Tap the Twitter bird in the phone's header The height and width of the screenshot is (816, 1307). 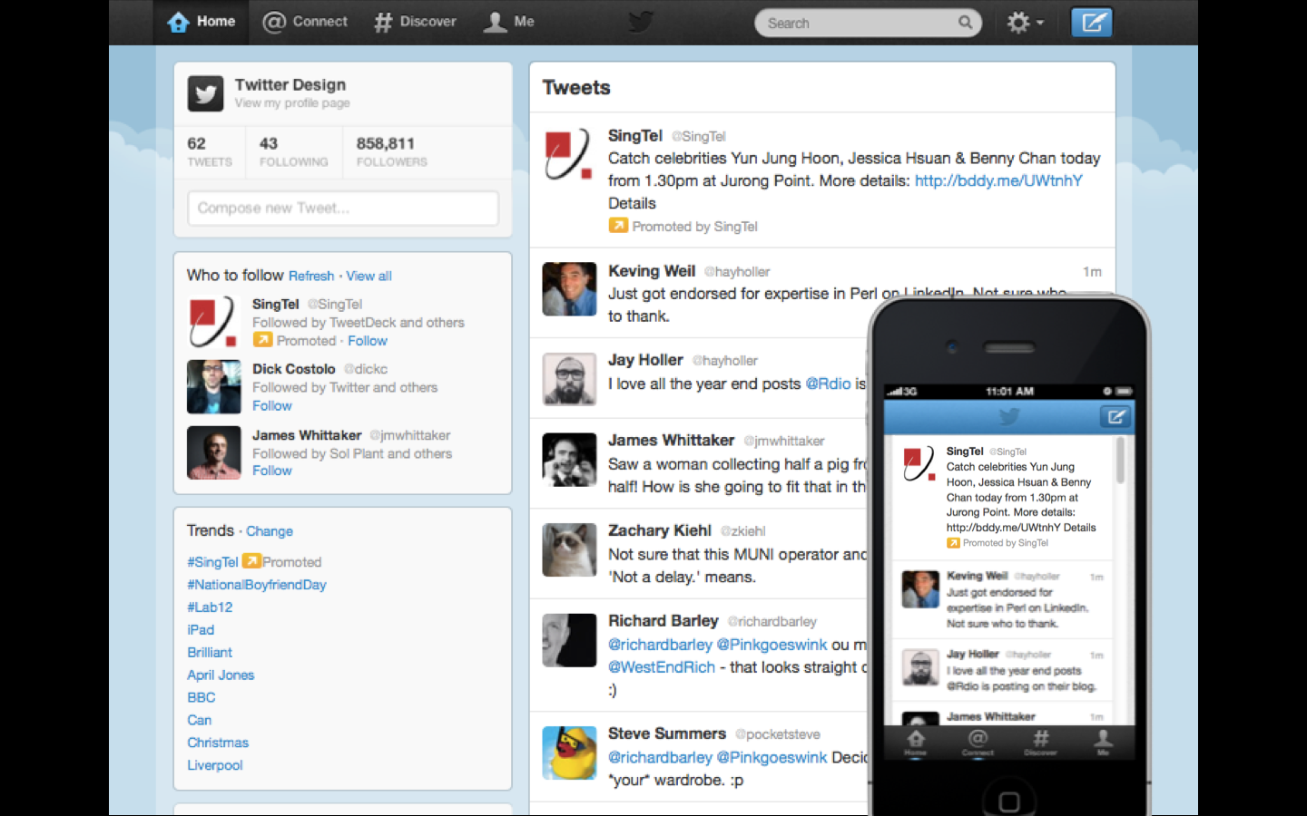(x=1009, y=417)
